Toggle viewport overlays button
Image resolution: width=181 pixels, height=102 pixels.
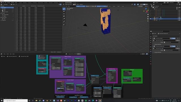point(138,5)
